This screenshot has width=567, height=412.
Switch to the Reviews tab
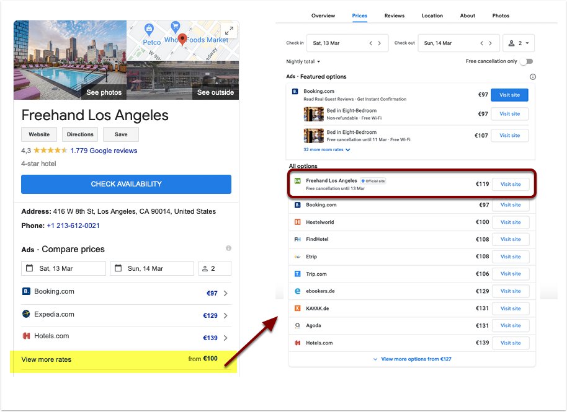point(394,15)
